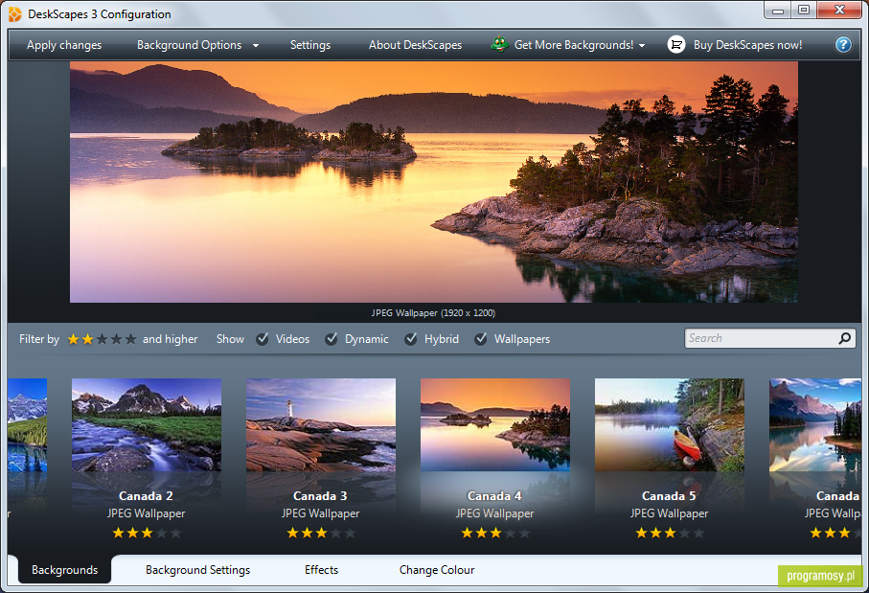Click the Canada 2 title text
Screen dimensions: 869x593
click(x=146, y=496)
